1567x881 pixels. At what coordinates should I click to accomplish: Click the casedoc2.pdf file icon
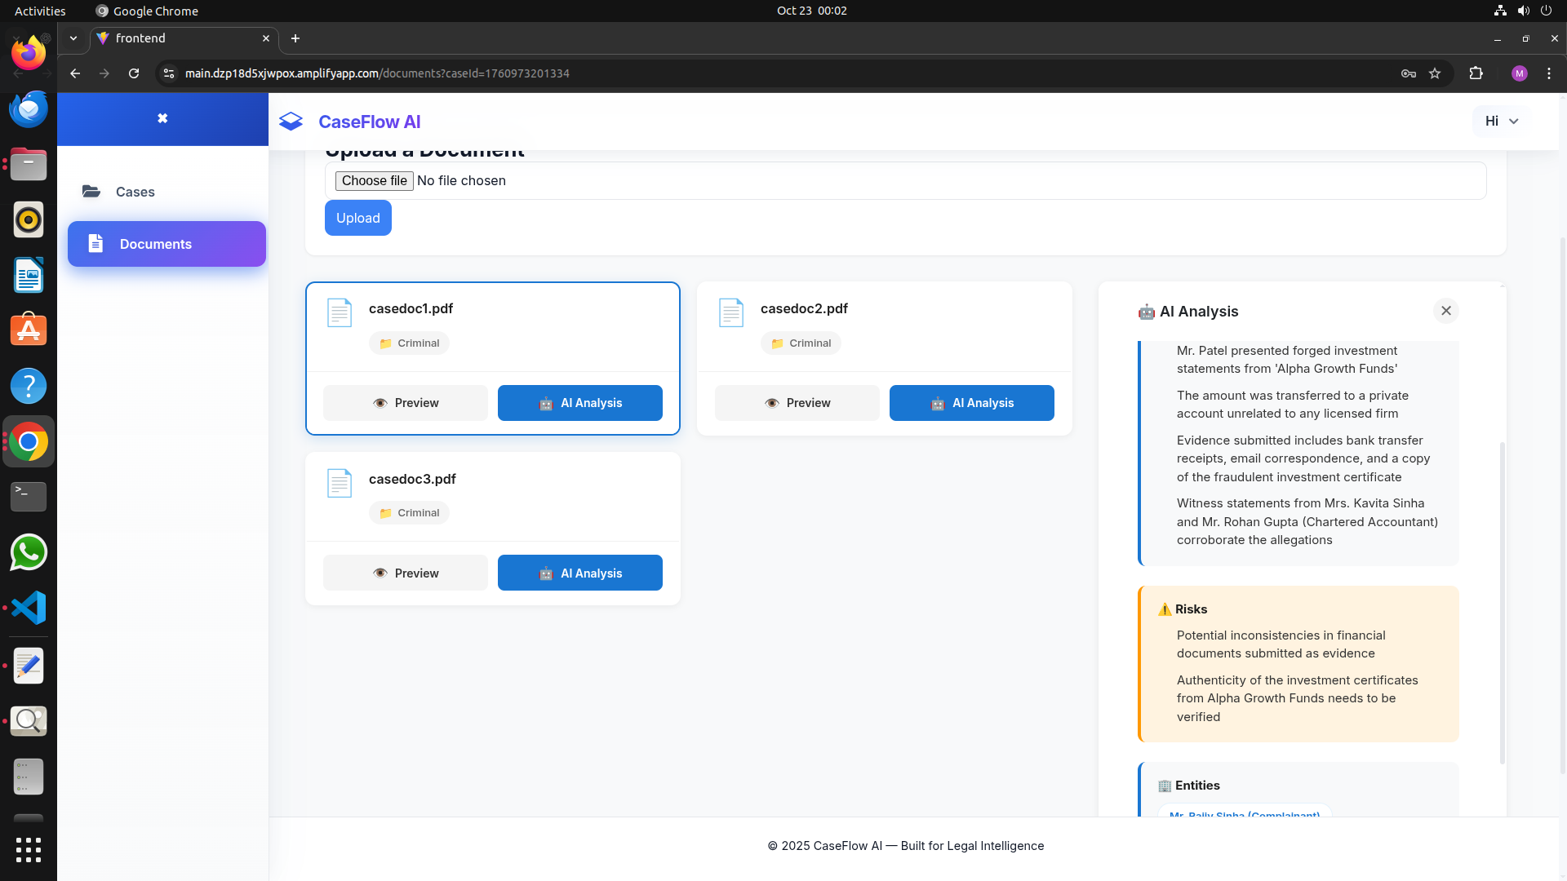tap(731, 313)
